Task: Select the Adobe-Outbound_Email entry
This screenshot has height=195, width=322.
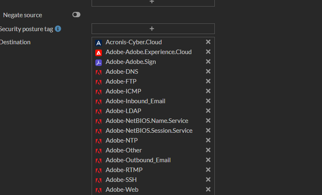Action: pos(138,160)
